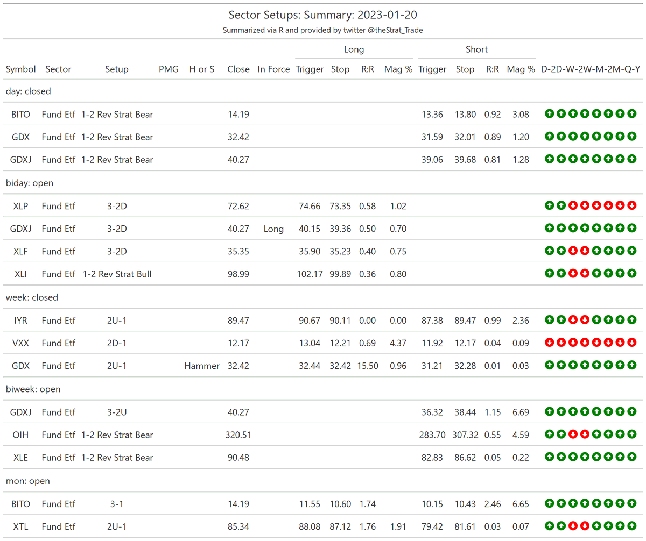This screenshot has width=646, height=541.
Task: Click the 2W-column red arrow in XLF row
Action: [x=585, y=251]
